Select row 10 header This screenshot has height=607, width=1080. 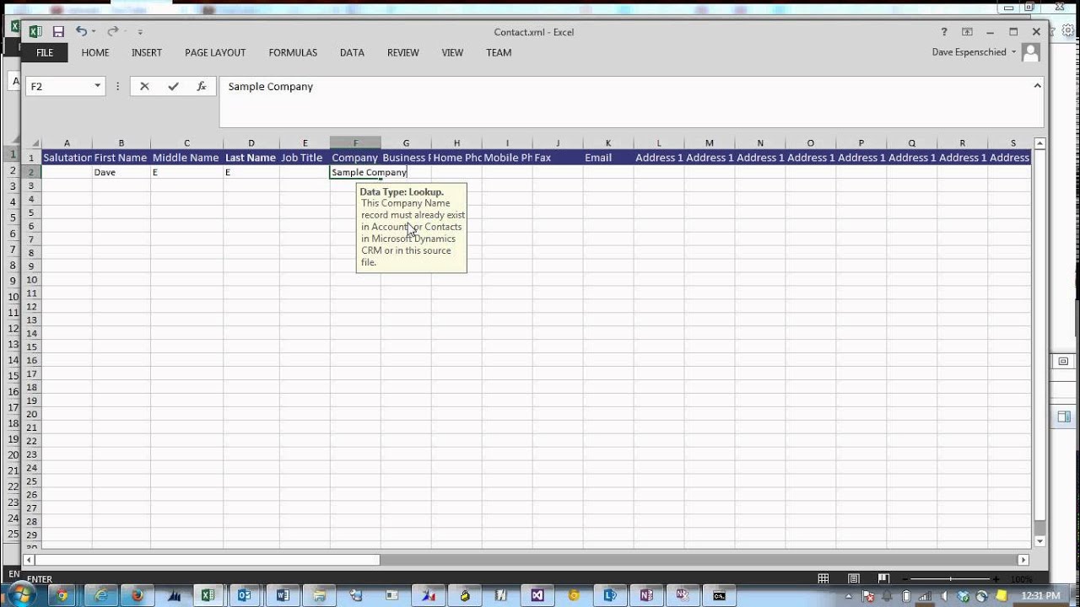[x=31, y=279]
